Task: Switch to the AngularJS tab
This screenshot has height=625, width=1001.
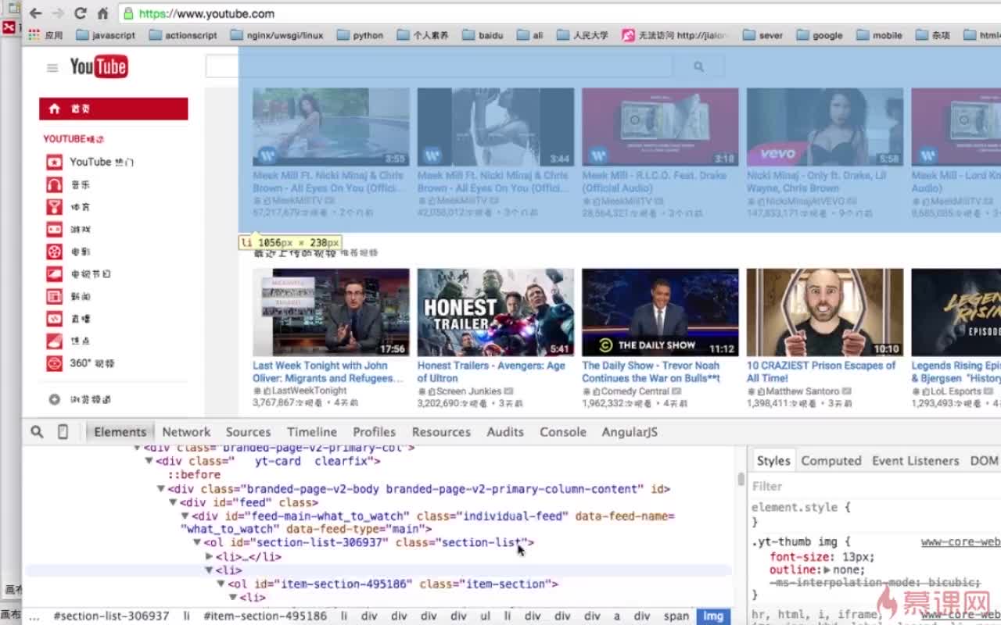Action: coord(630,431)
